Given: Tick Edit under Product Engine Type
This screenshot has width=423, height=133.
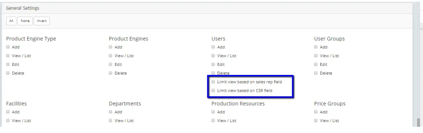Looking at the screenshot, I should [x=8, y=64].
